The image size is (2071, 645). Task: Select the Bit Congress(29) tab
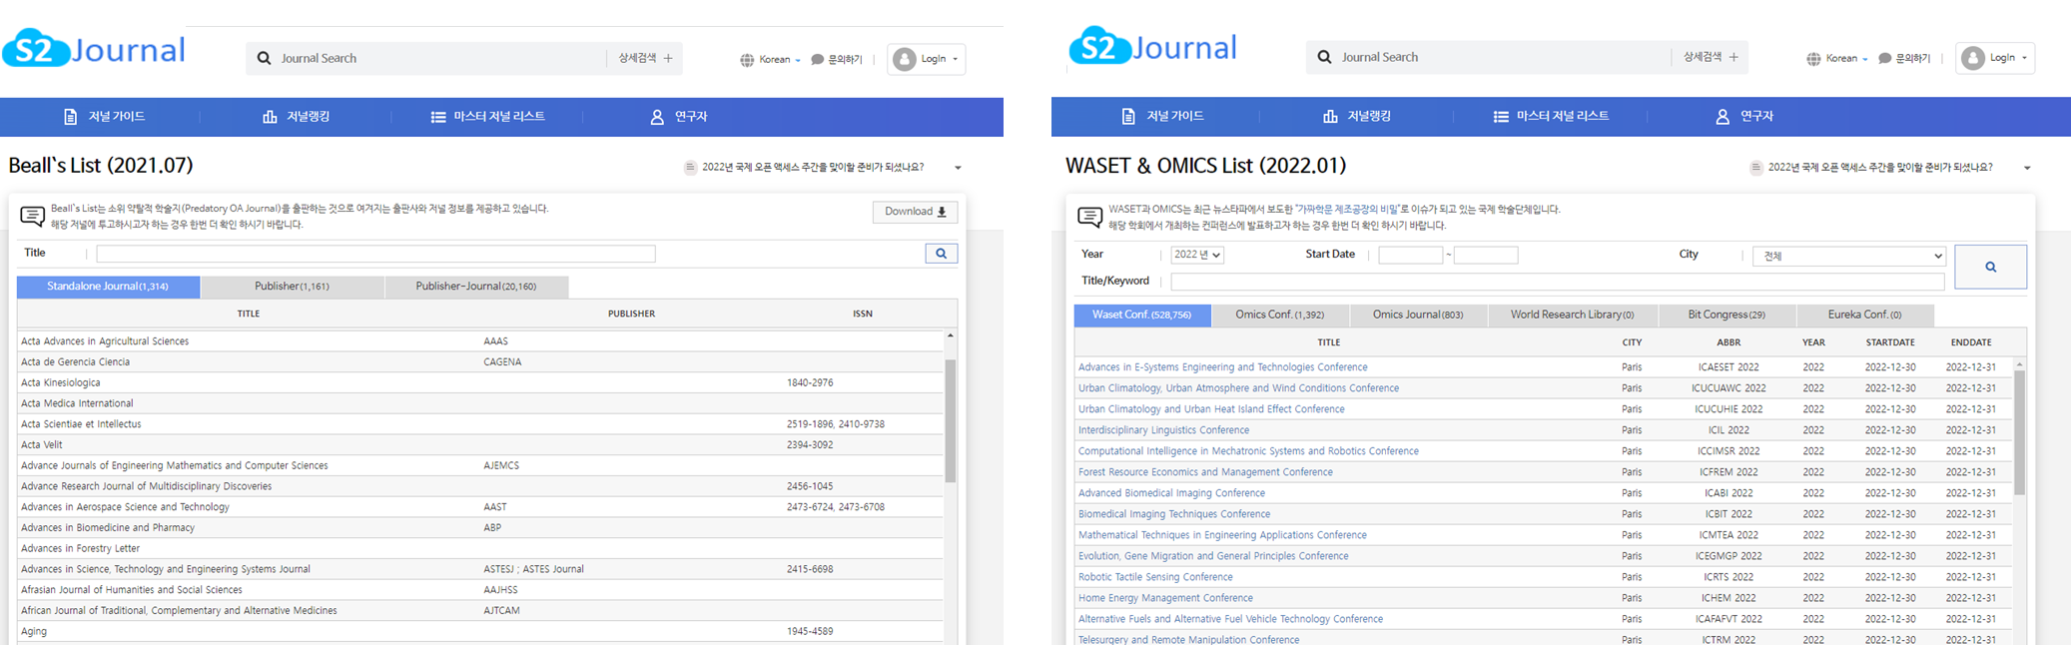[1726, 315]
